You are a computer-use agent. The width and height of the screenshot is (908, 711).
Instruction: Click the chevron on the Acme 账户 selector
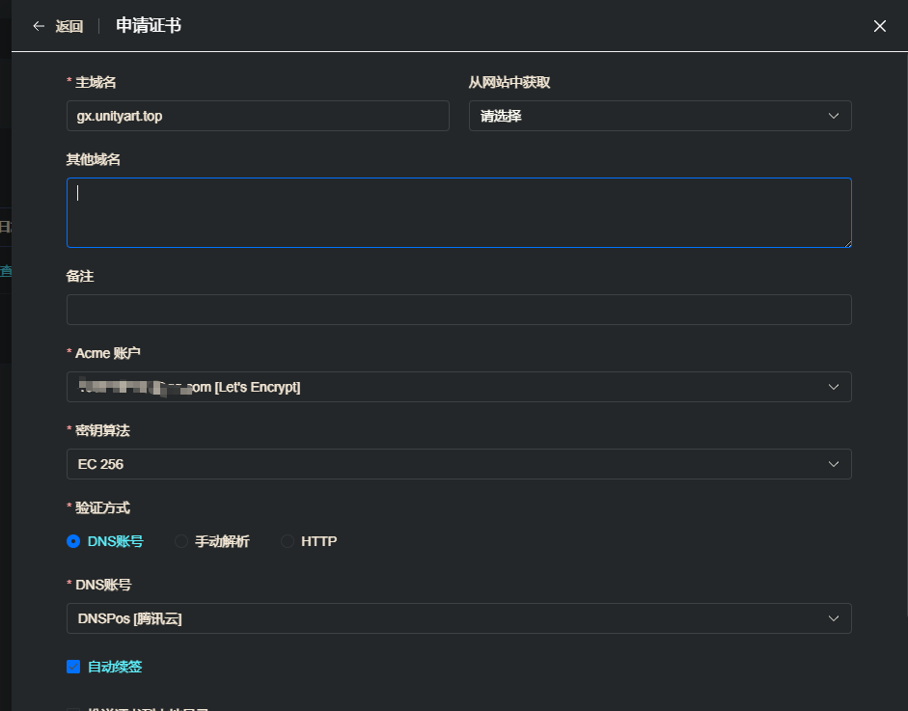(833, 387)
